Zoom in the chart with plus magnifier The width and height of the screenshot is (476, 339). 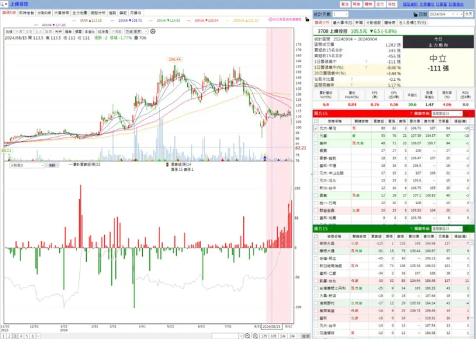pyautogui.click(x=255, y=336)
